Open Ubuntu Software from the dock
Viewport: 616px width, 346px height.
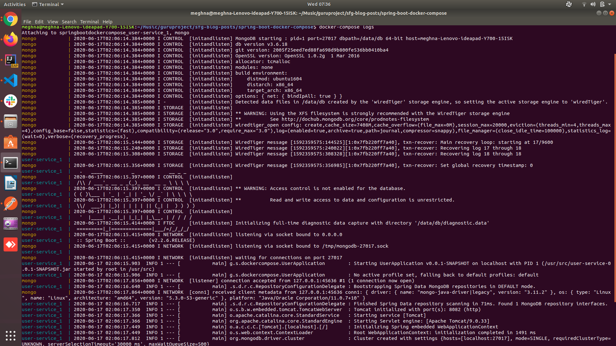coord(11,142)
